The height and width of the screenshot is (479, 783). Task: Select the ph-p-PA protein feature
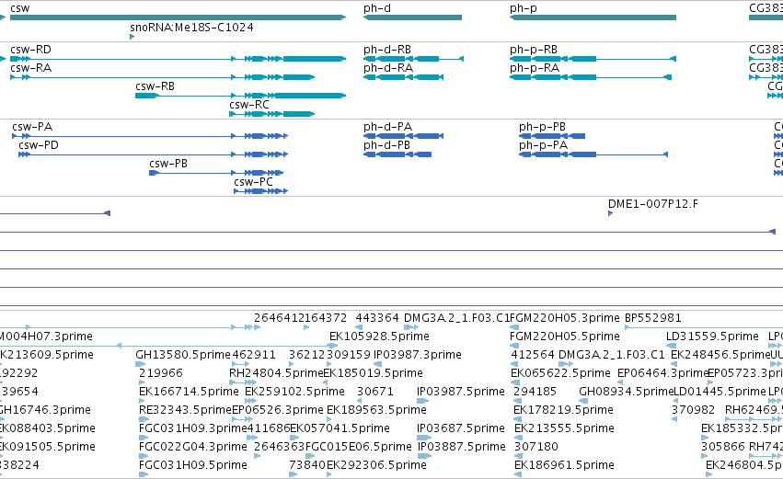[x=593, y=154]
